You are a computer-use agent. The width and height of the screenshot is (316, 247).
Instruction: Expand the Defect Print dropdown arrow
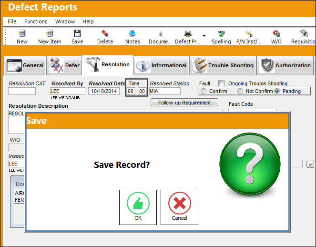204,36
